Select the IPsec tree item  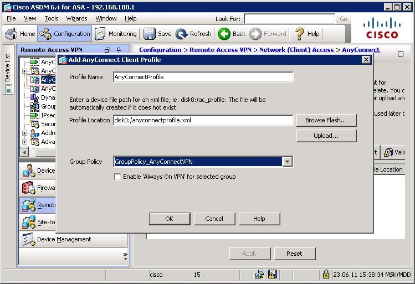[43, 115]
